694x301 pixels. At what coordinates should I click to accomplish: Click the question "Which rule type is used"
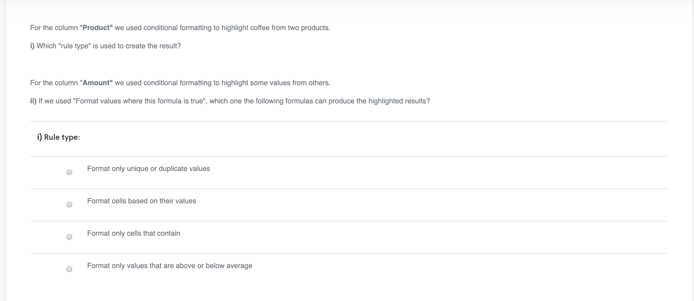pyautogui.click(x=109, y=46)
